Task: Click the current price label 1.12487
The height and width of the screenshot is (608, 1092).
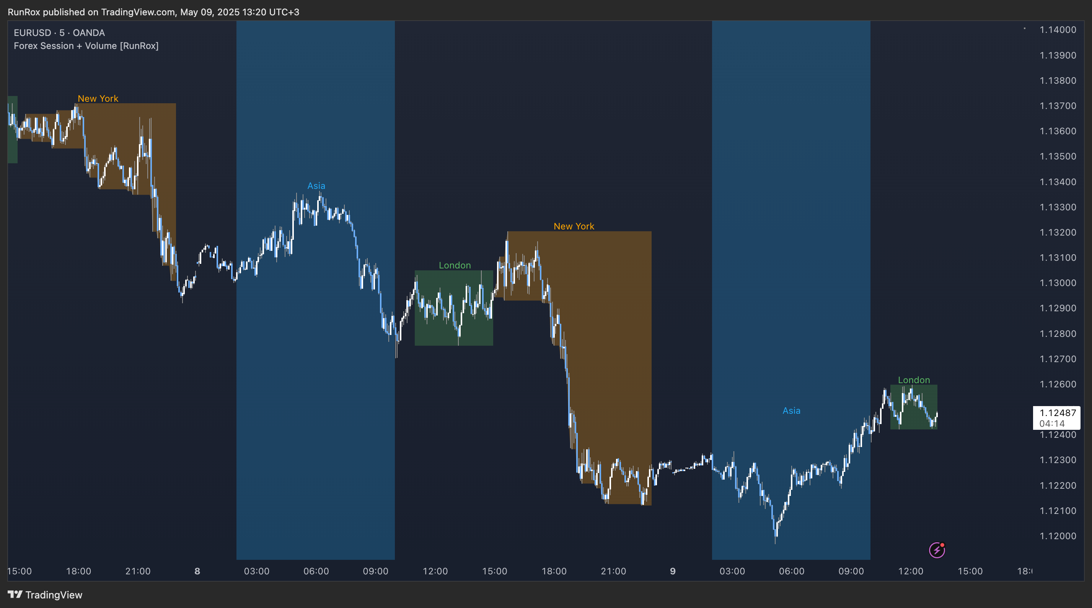Action: pos(1057,413)
